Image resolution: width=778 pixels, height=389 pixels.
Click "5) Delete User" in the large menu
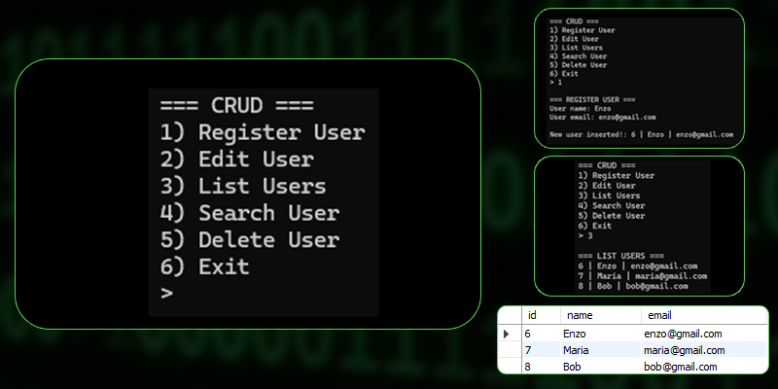[250, 239]
